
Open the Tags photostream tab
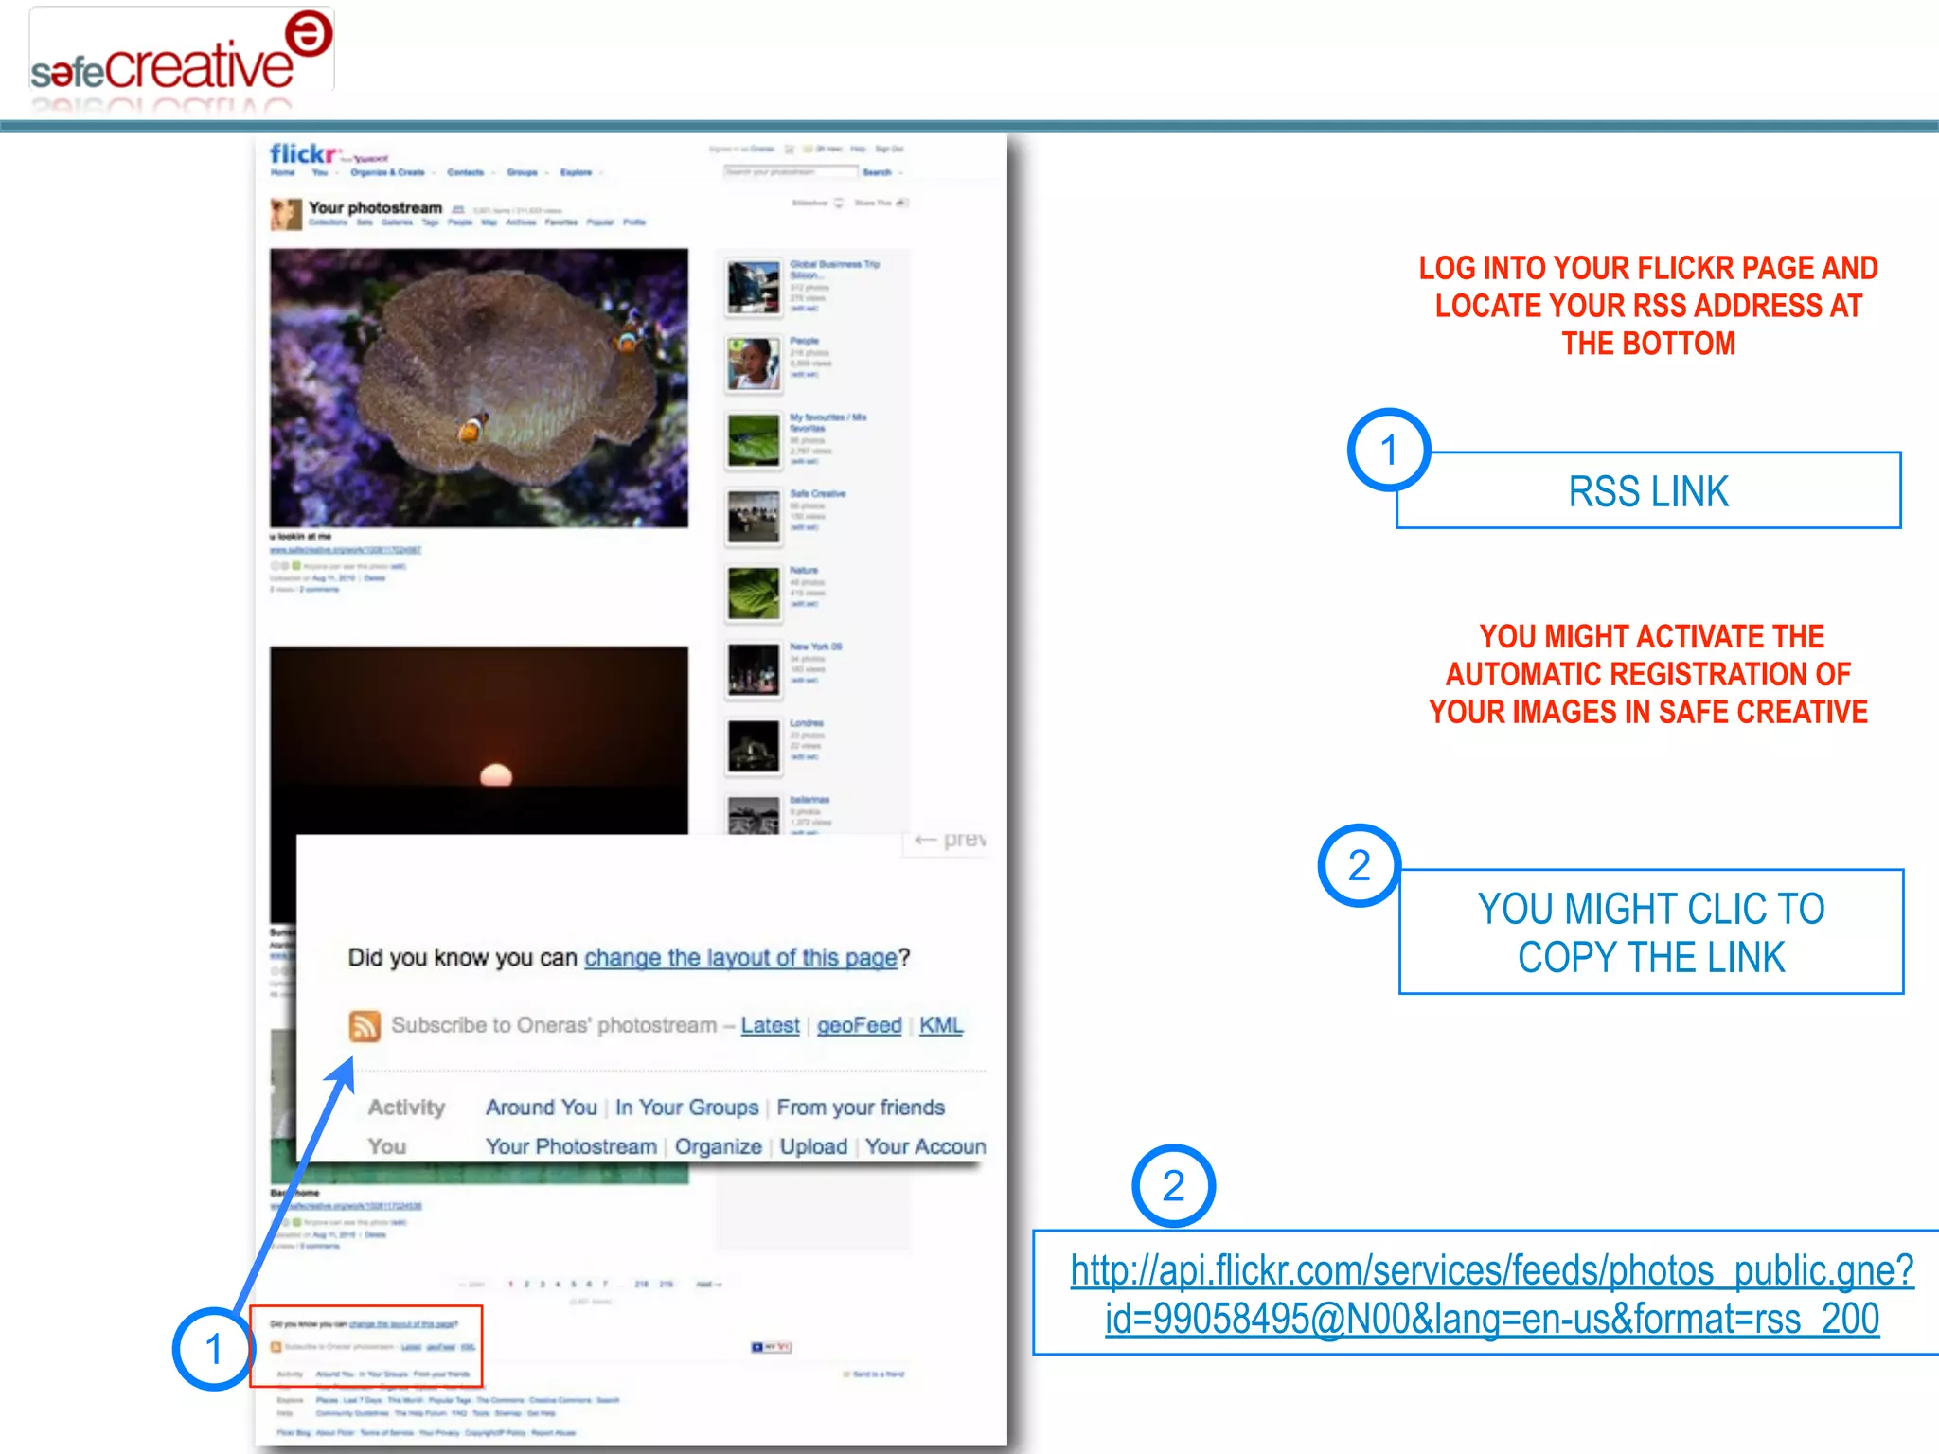tap(430, 222)
